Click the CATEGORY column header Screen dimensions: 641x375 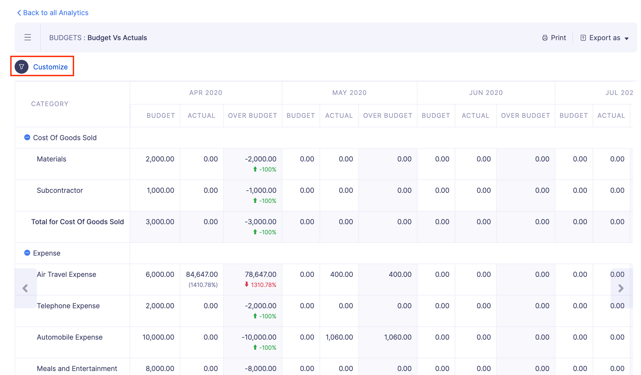[x=50, y=104]
